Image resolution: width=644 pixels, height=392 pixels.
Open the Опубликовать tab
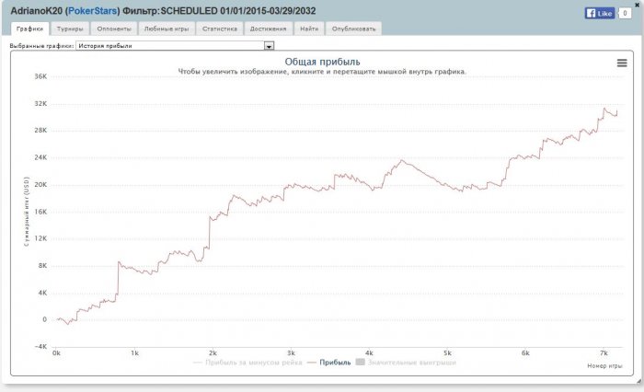pyautogui.click(x=353, y=29)
